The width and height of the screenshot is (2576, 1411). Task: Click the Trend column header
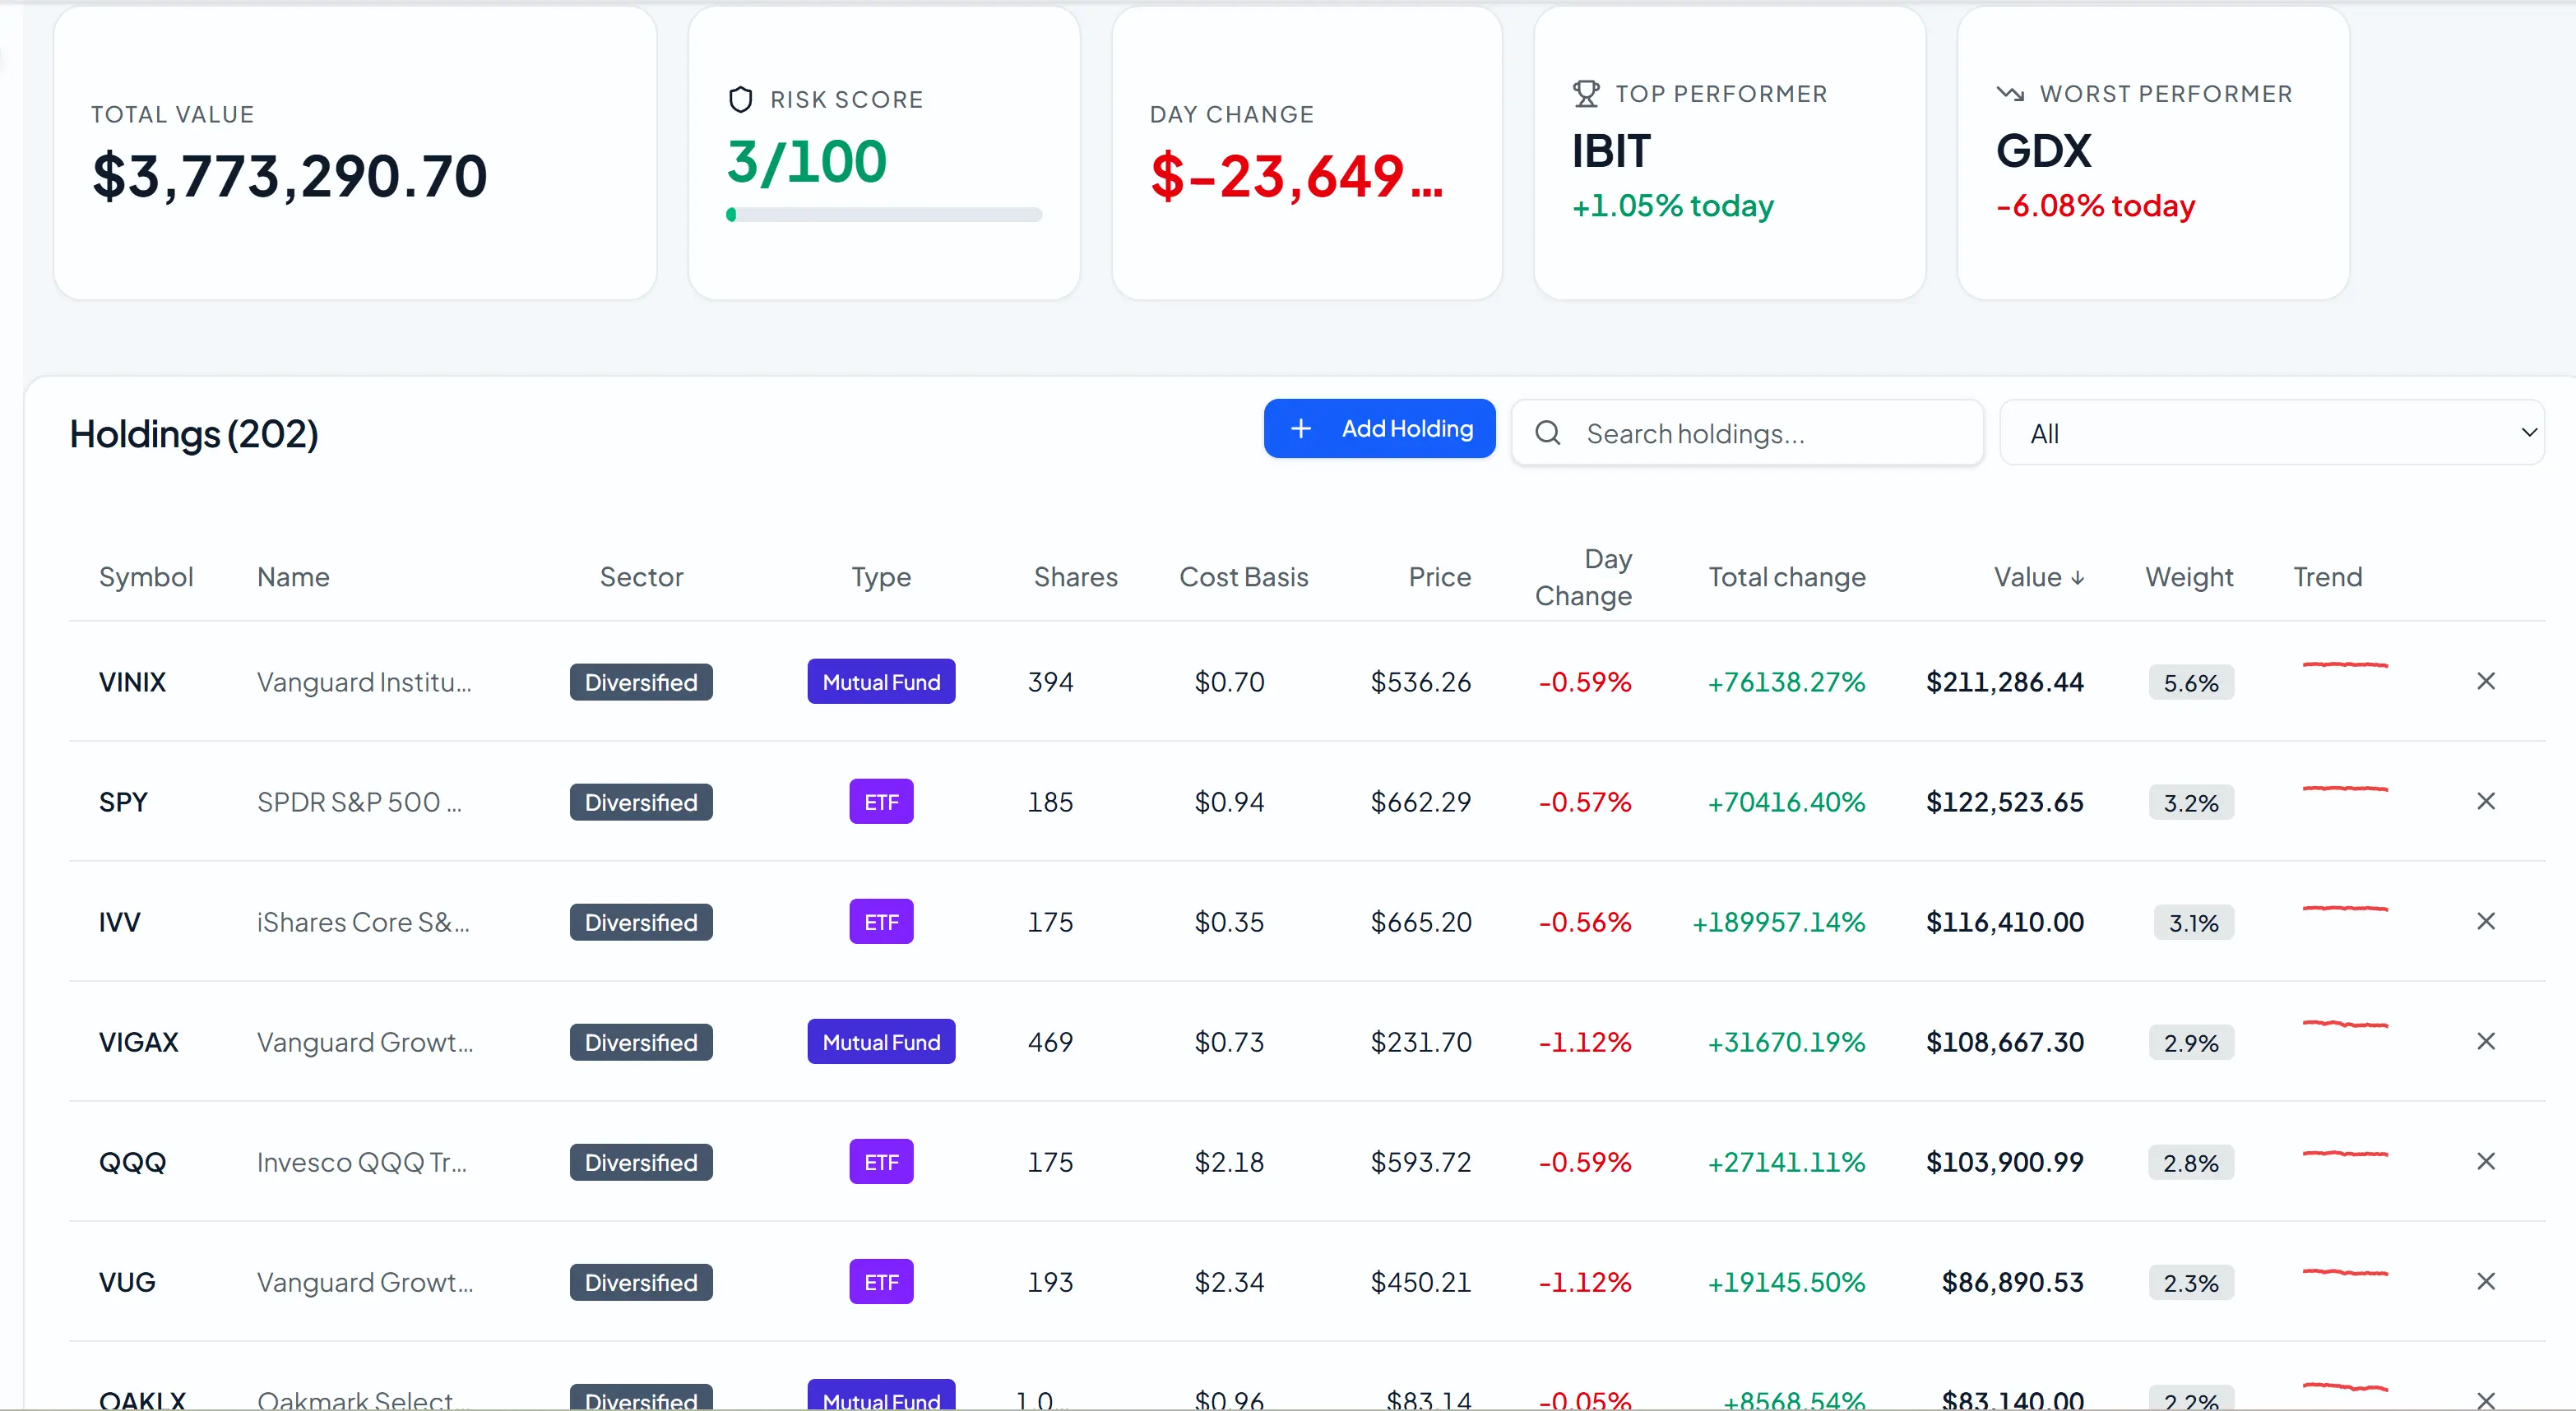(x=2327, y=577)
